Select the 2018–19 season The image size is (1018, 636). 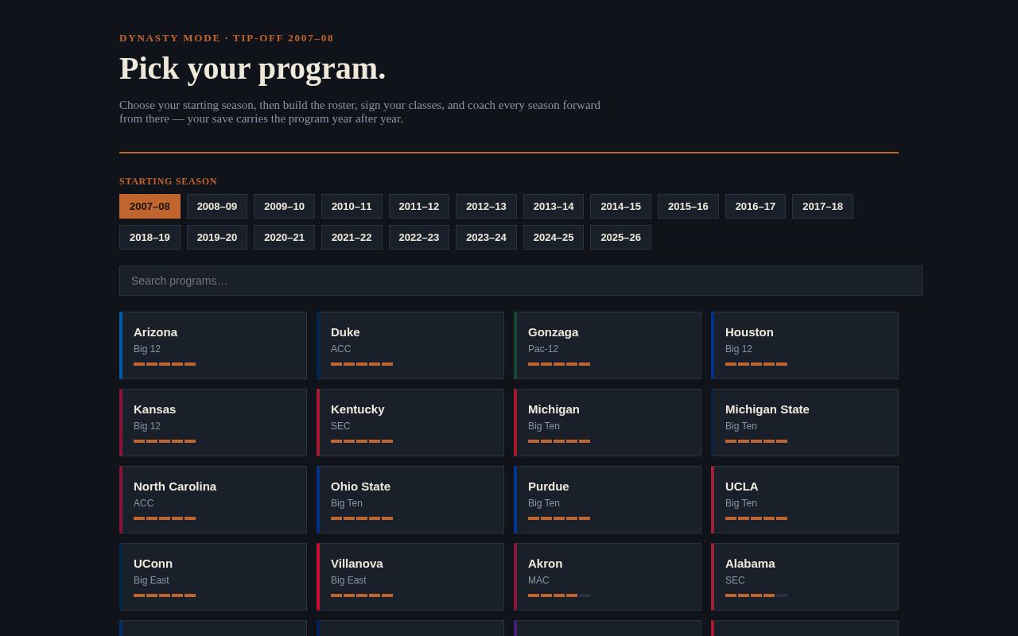coord(150,237)
